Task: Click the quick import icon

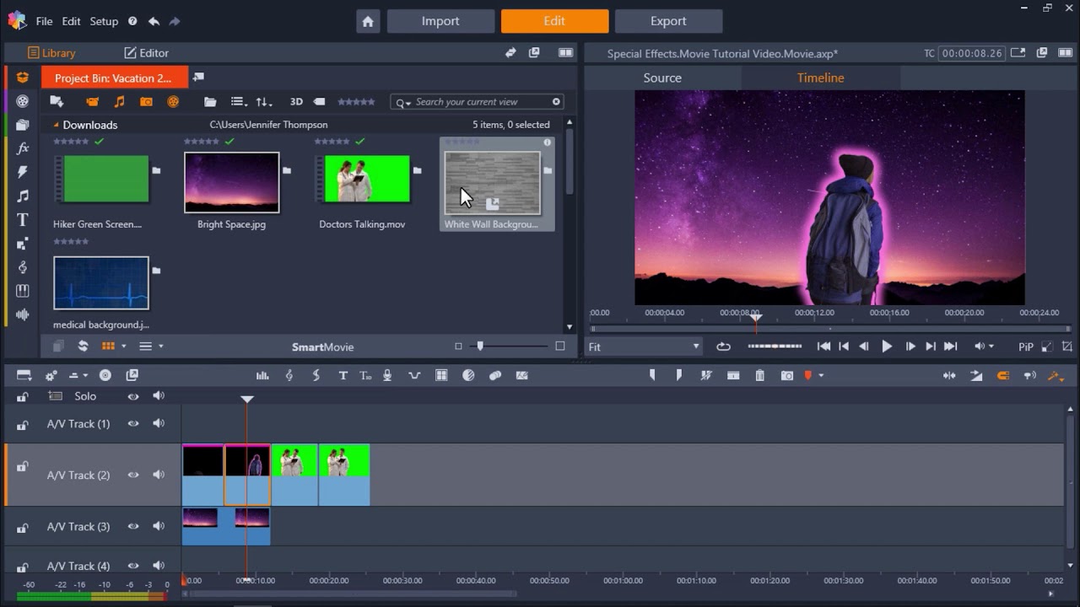Action: pyautogui.click(x=57, y=102)
